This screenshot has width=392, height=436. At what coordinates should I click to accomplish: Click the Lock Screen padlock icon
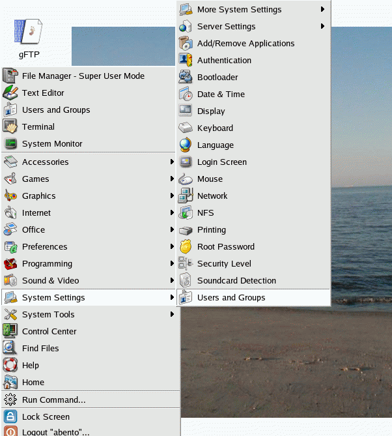click(x=10, y=416)
